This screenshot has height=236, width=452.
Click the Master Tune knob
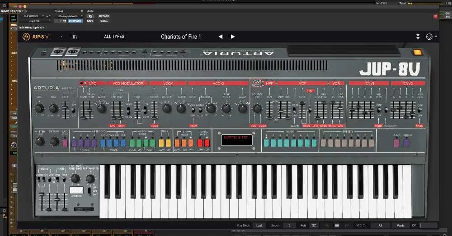point(40,141)
